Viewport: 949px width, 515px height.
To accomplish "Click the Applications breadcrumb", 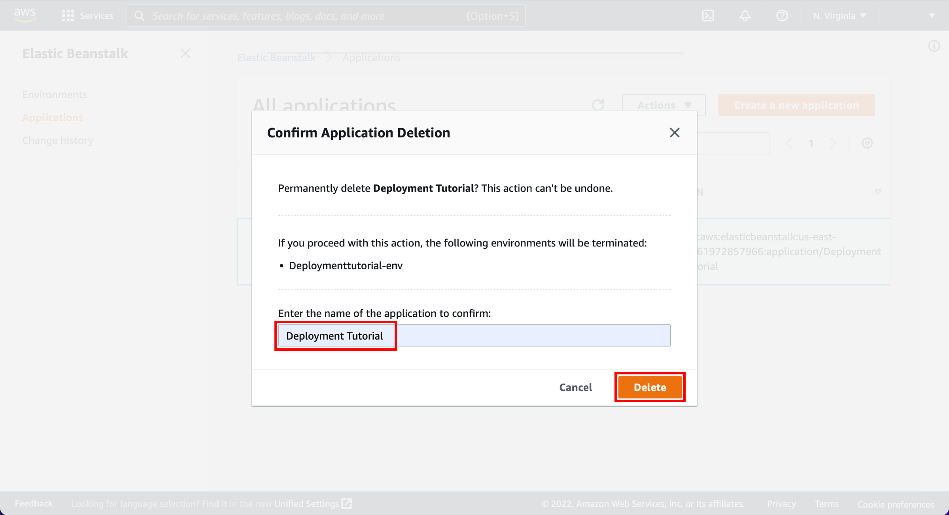I will [x=371, y=58].
